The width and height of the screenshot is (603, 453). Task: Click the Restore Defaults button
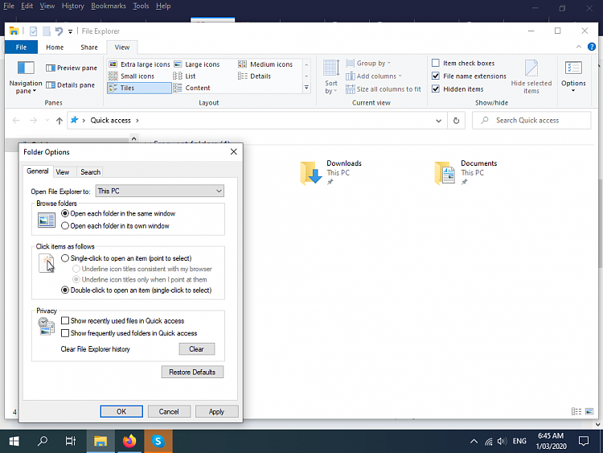(192, 373)
